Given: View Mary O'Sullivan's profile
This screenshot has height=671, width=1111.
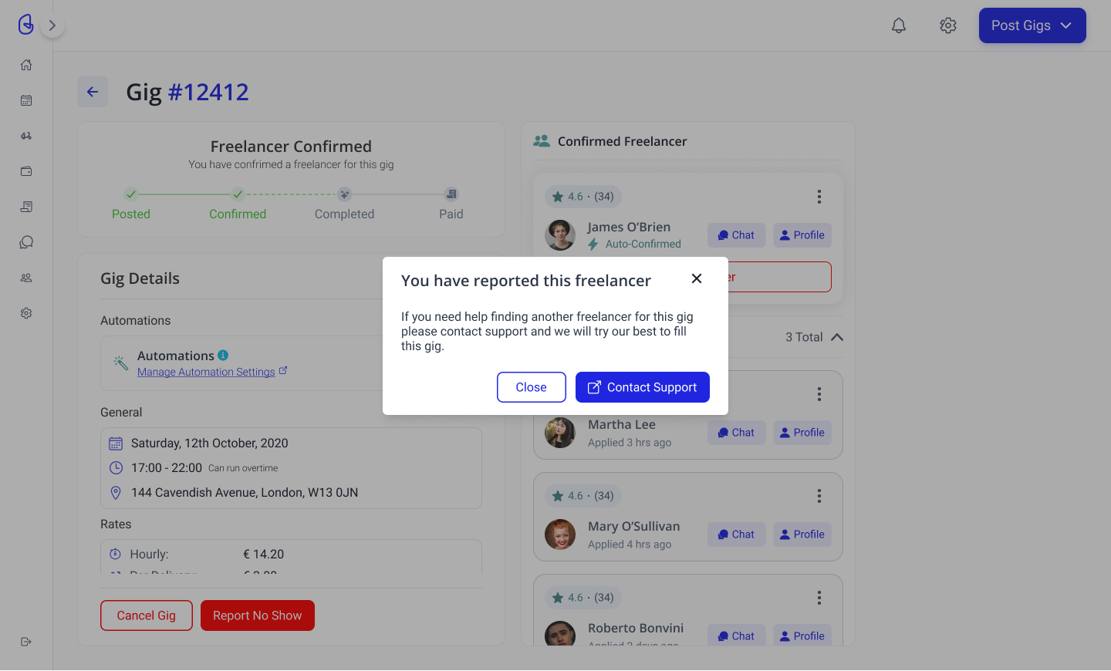Looking at the screenshot, I should 802,534.
